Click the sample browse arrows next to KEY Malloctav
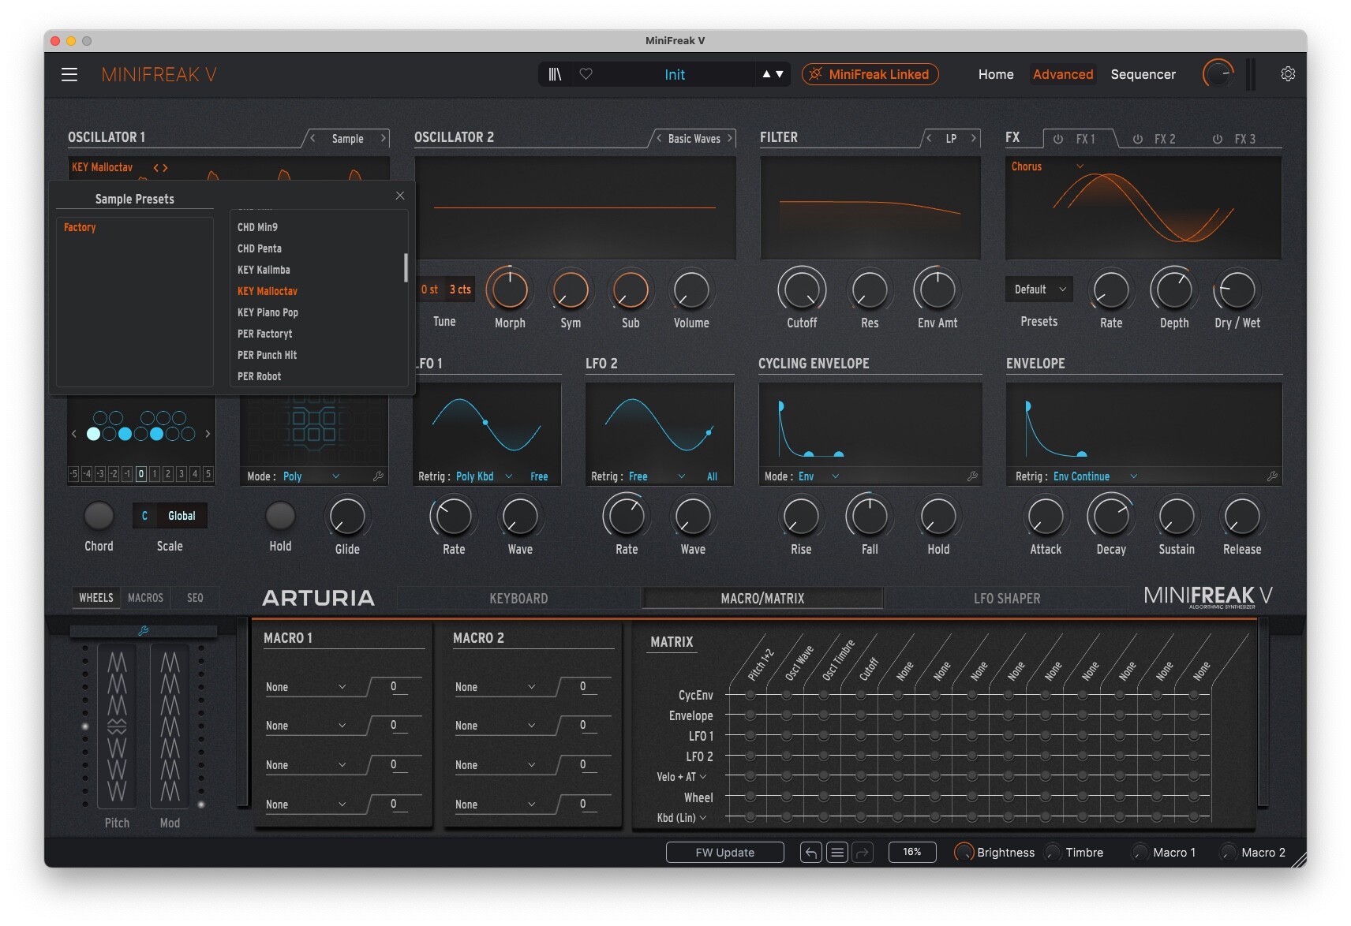 pyautogui.click(x=160, y=167)
